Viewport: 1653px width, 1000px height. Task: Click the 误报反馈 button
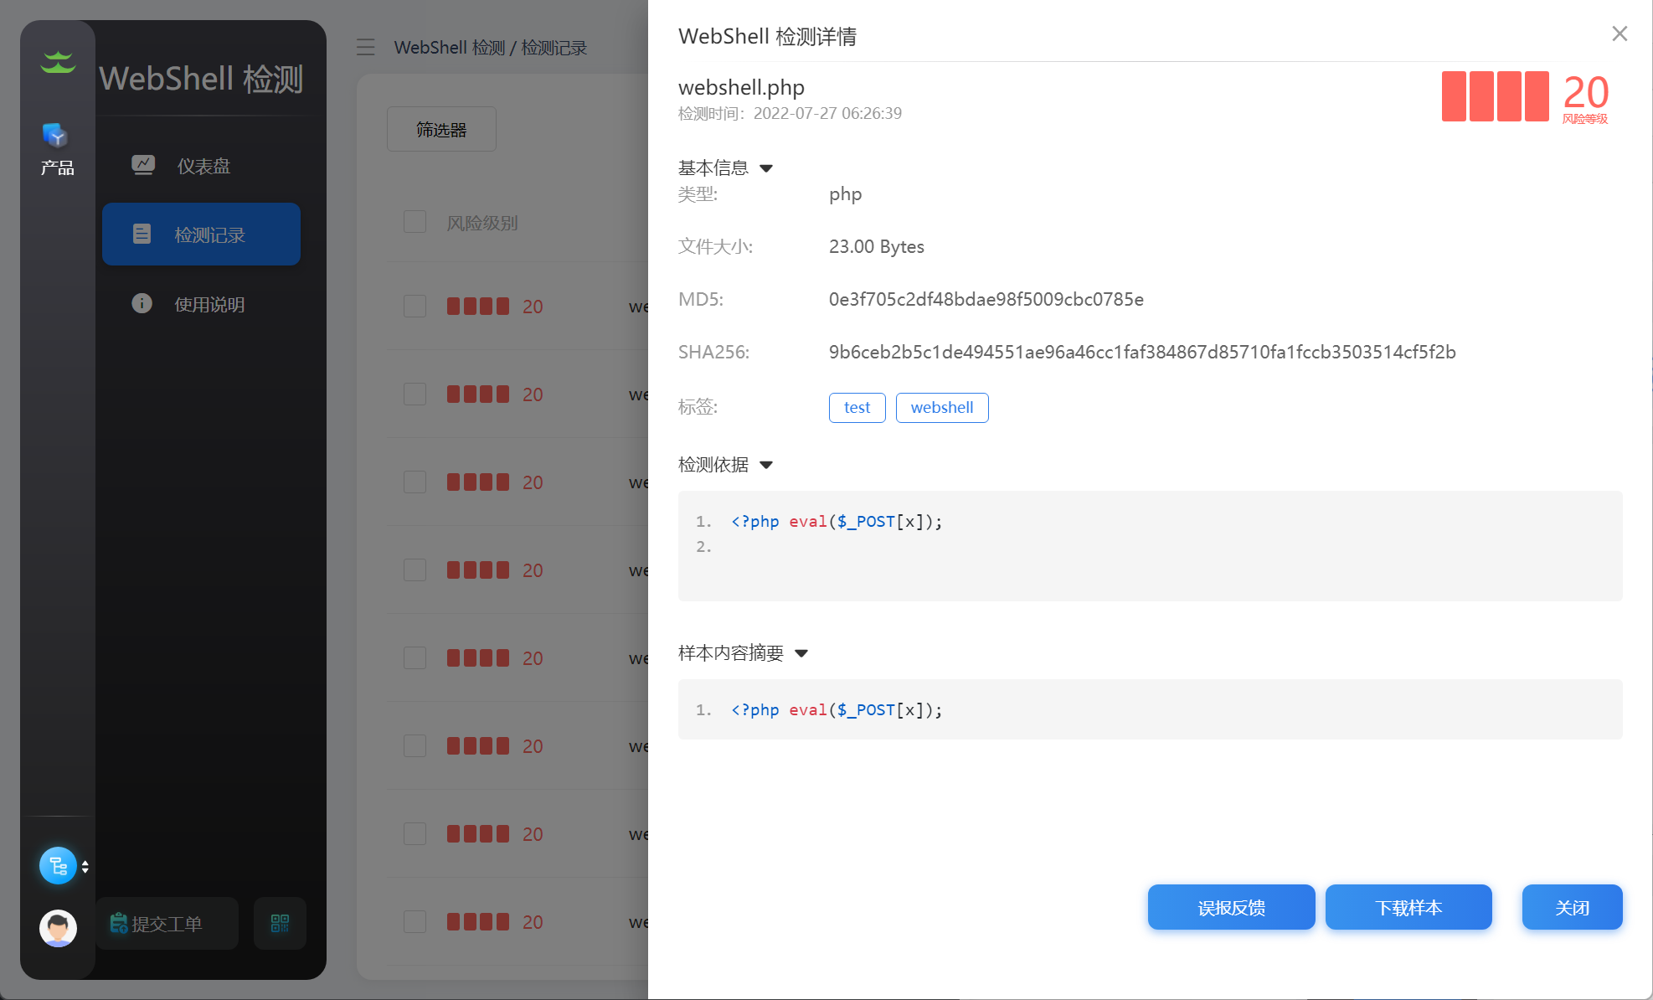(x=1231, y=907)
